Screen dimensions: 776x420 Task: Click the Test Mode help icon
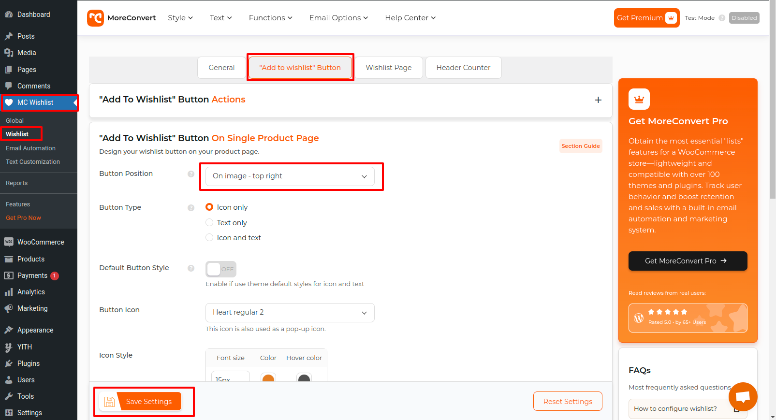pos(722,18)
